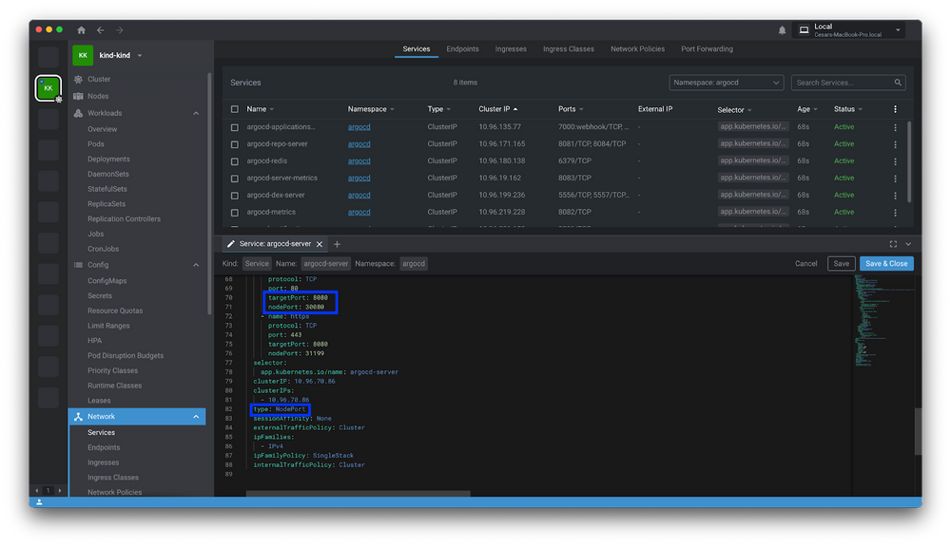Screen dimensions: 951x546
Task: Collapse the Config section chevron
Action: coord(196,265)
